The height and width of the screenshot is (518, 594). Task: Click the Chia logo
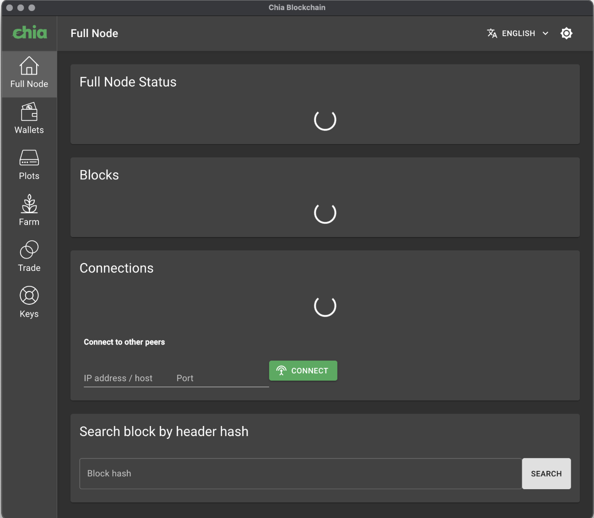(x=29, y=32)
